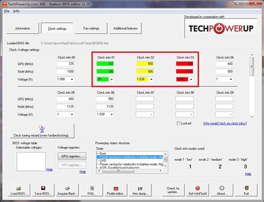This screenshot has height=202, width=264.
Task: Open Clock info 07 Voltage dropdown
Action: pos(152,114)
